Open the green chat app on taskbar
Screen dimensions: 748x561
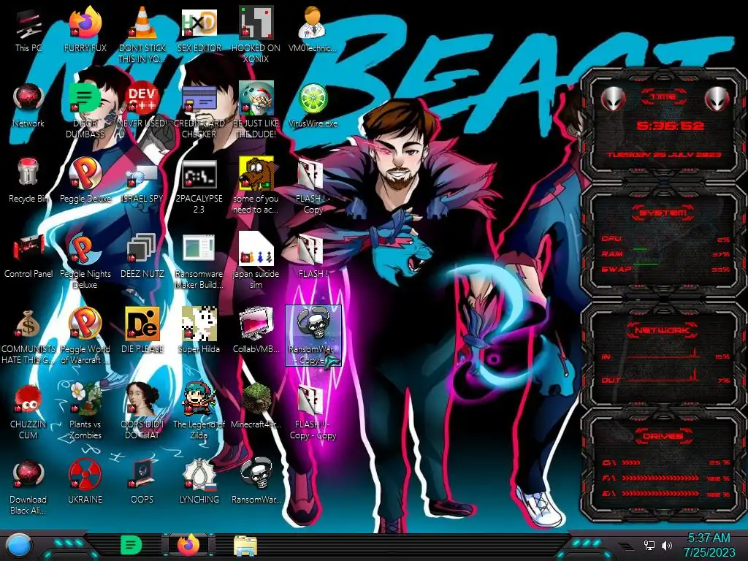point(131,545)
